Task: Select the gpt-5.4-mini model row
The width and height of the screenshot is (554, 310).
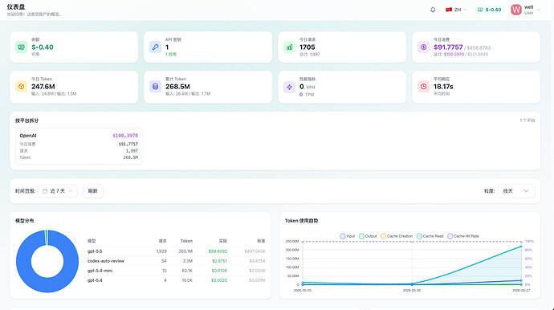Action: 176,271
